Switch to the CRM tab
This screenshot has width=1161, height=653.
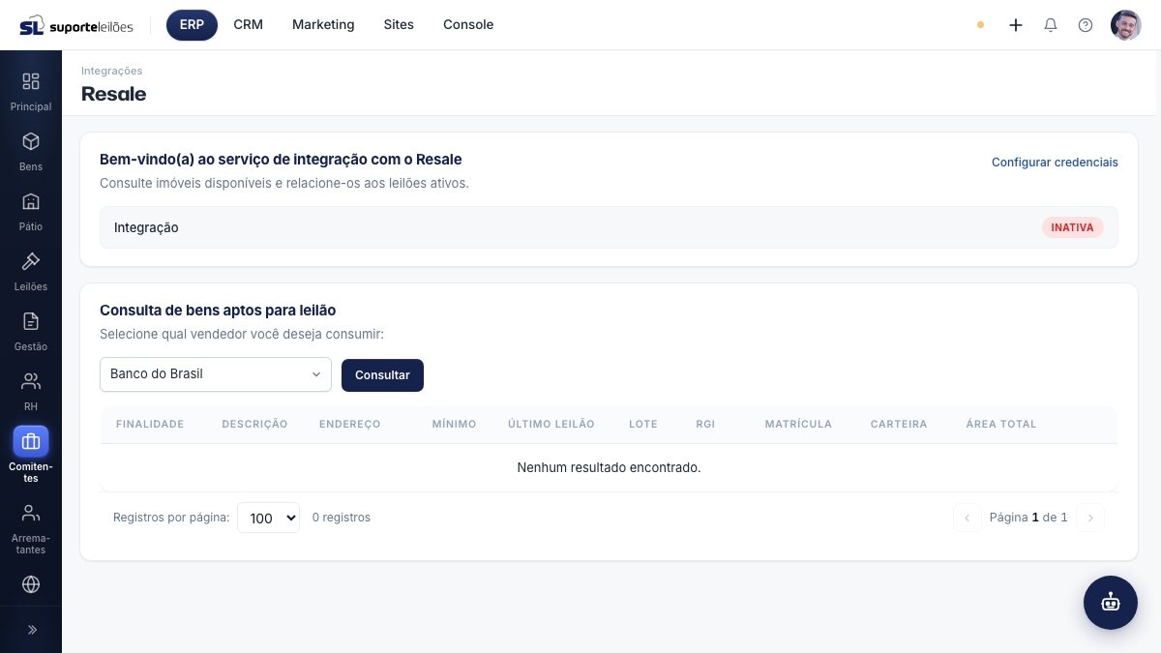[249, 25]
